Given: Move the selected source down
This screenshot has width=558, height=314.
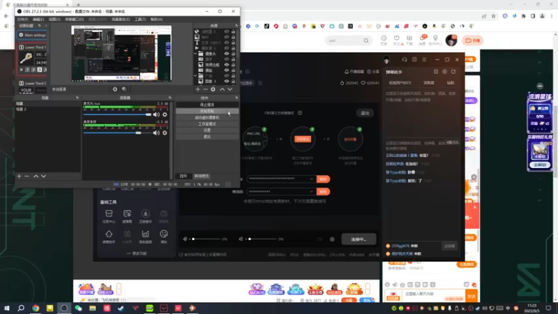Looking at the screenshot, I should click(x=230, y=89).
